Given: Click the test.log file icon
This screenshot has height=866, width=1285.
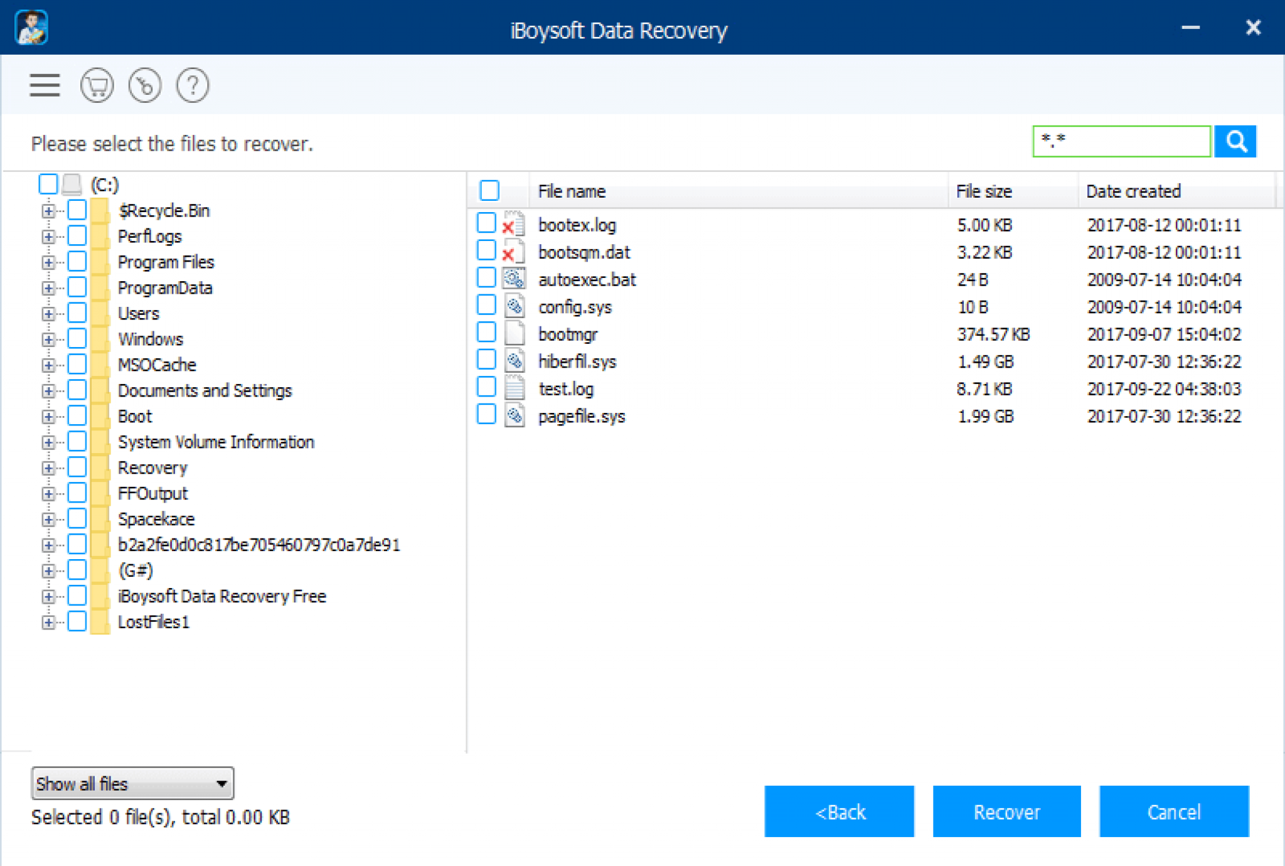Looking at the screenshot, I should 514,388.
